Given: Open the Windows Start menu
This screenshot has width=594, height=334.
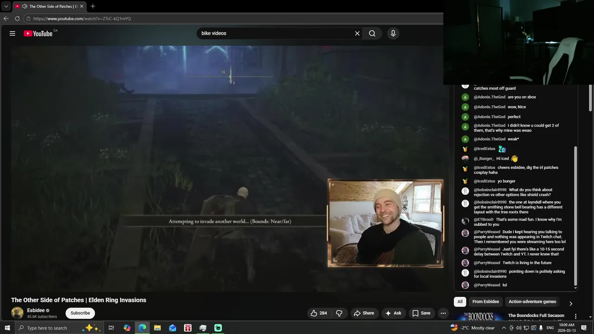Looking at the screenshot, I should (x=7, y=328).
